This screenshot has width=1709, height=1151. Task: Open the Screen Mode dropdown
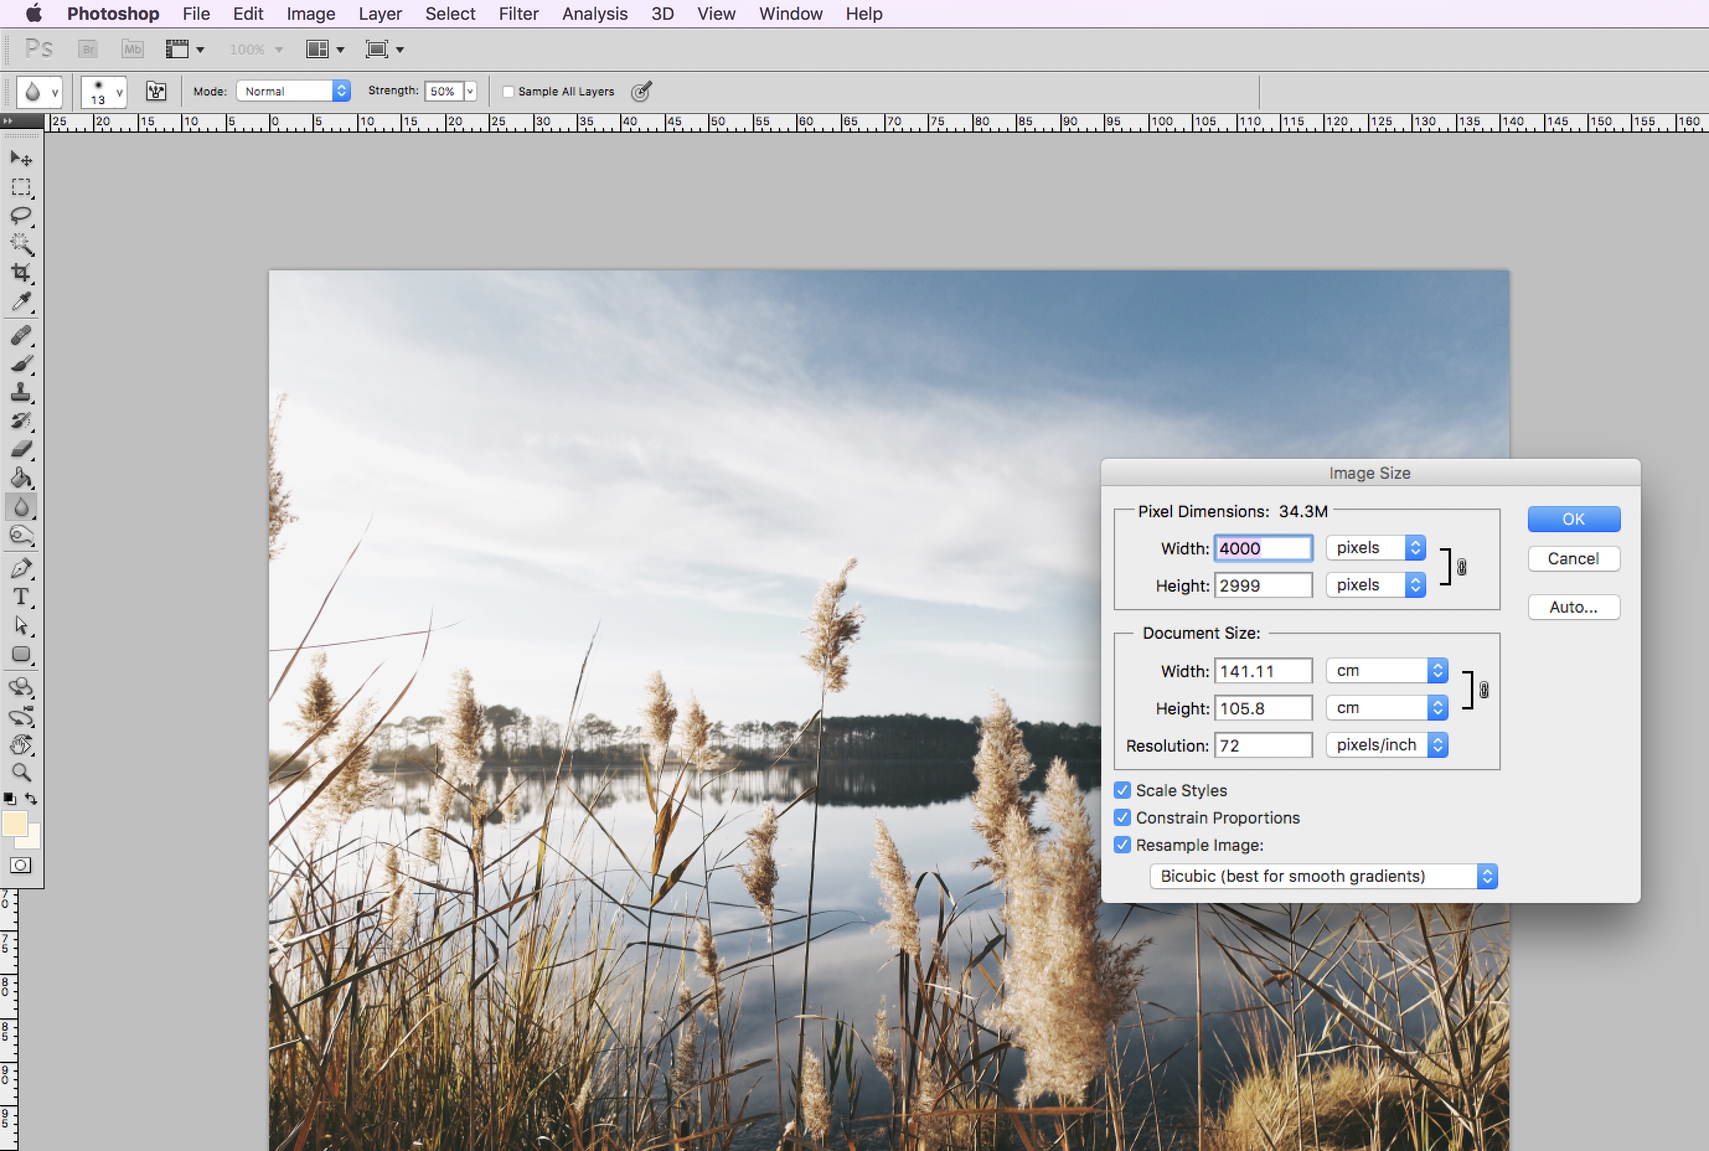pos(385,49)
